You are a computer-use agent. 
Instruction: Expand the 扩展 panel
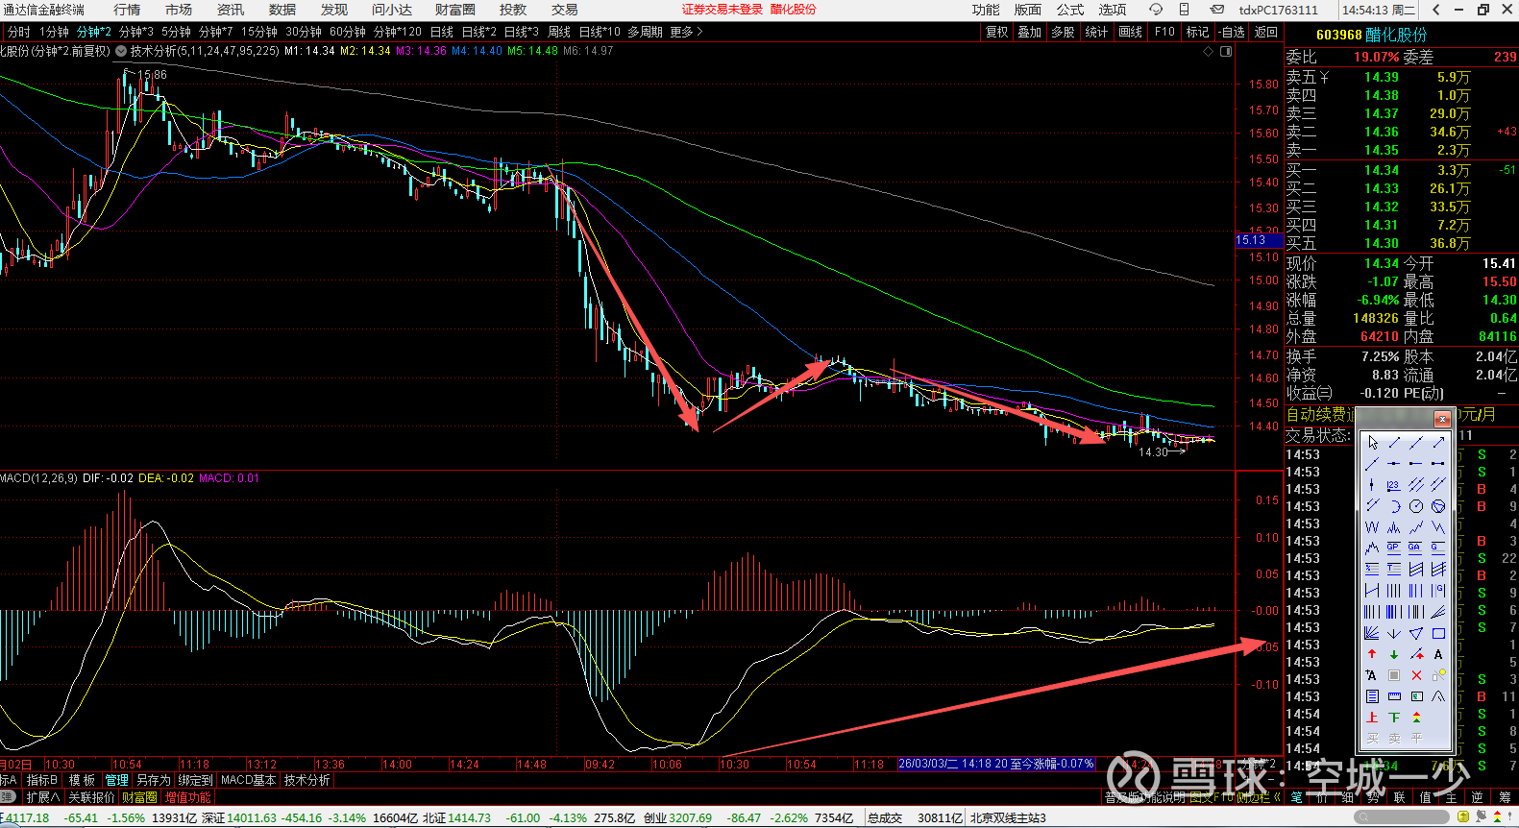(x=43, y=797)
